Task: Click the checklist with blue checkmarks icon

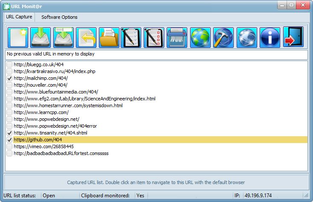Action: (131, 38)
